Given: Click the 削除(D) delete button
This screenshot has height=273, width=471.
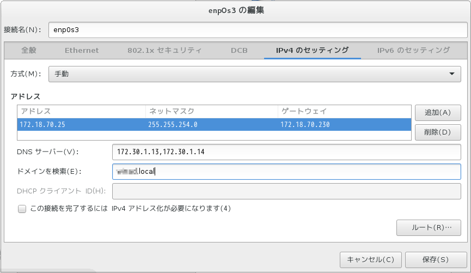Looking at the screenshot, I should (x=438, y=132).
